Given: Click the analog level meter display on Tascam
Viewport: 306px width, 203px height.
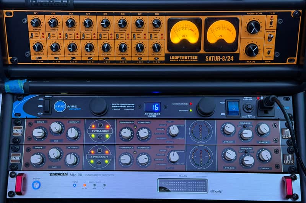Looking at the screenshot, I should [183, 186].
